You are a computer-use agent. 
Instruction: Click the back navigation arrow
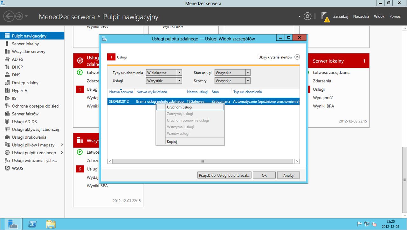(x=10, y=16)
